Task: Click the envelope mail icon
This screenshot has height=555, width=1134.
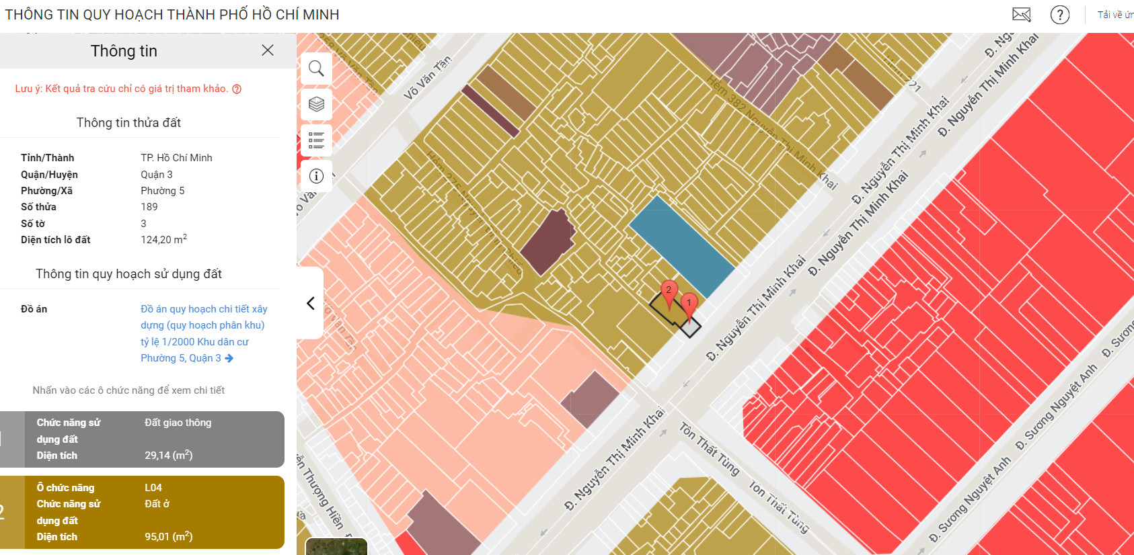Action: click(x=1021, y=15)
